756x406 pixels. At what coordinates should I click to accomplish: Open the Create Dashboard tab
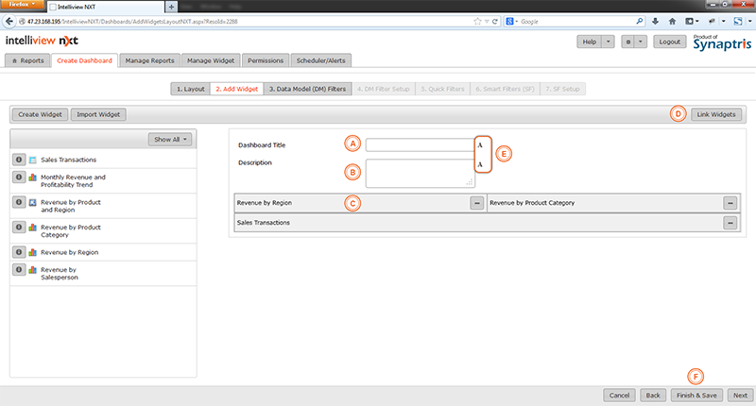(x=84, y=60)
